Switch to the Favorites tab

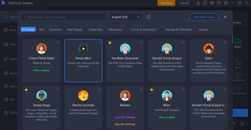click(55, 30)
